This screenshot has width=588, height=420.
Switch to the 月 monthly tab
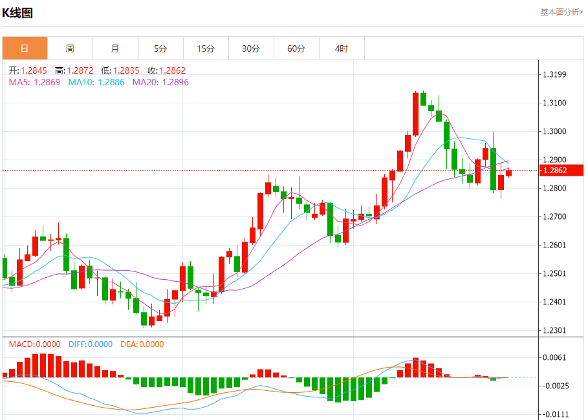(115, 48)
